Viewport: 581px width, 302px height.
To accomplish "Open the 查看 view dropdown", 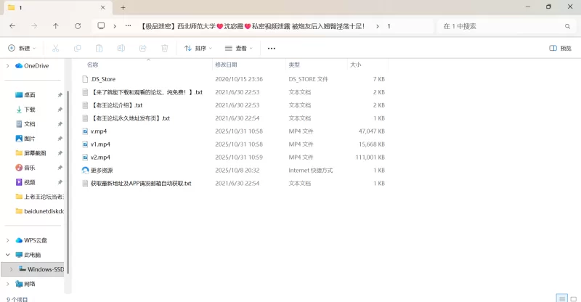I will (239, 49).
